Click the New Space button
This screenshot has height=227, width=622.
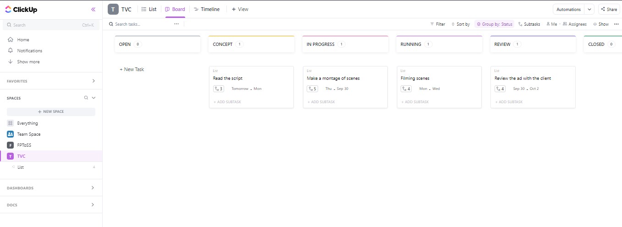click(x=51, y=112)
